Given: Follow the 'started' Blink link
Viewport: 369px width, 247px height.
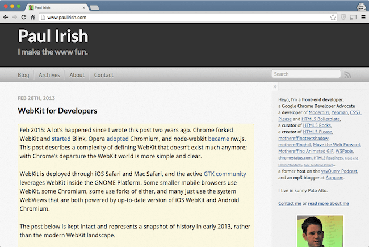Looking at the screenshot, I should pos(61,139).
